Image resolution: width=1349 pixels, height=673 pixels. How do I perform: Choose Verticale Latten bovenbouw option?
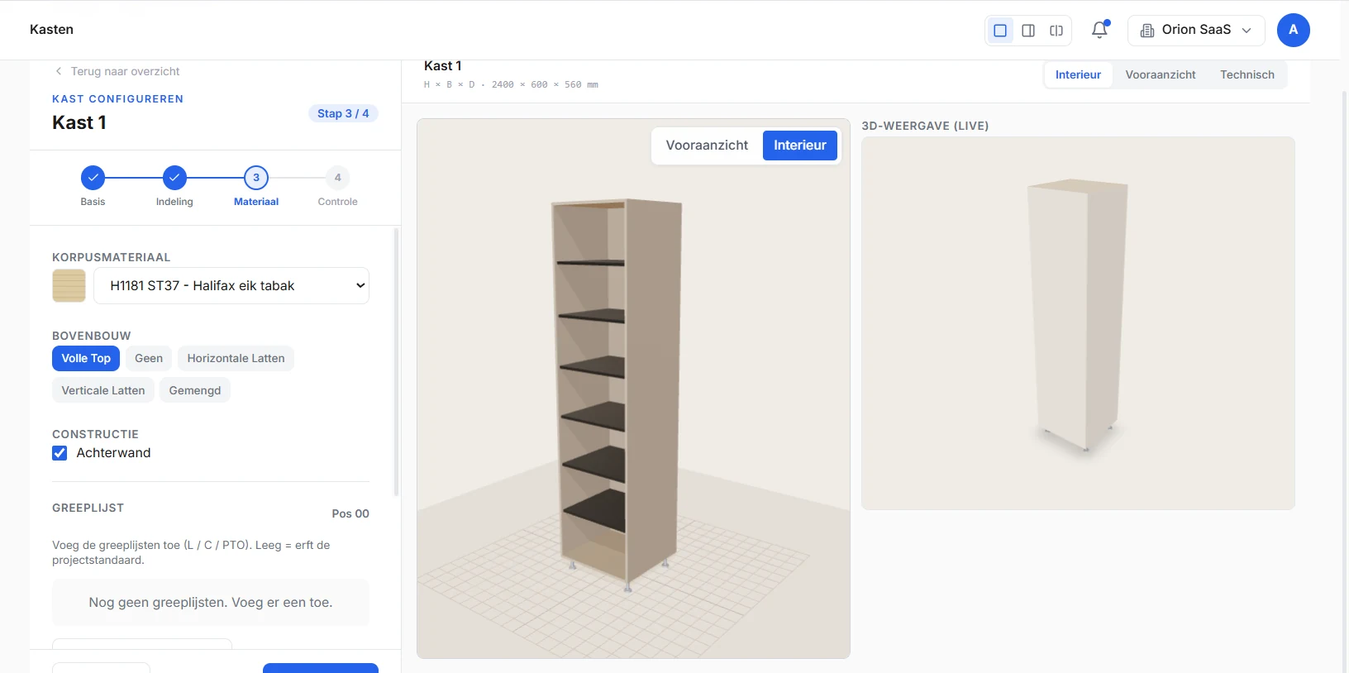coord(103,390)
